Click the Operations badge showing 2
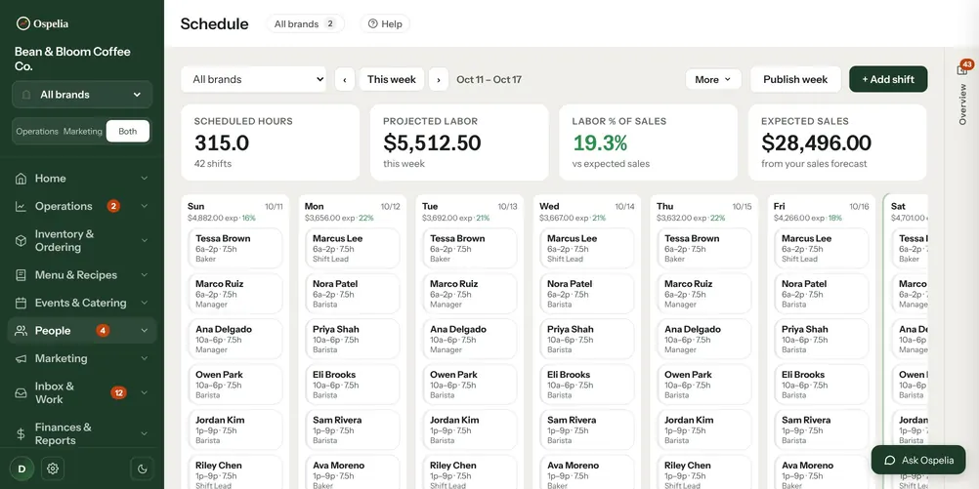The width and height of the screenshot is (979, 489). pos(113,206)
